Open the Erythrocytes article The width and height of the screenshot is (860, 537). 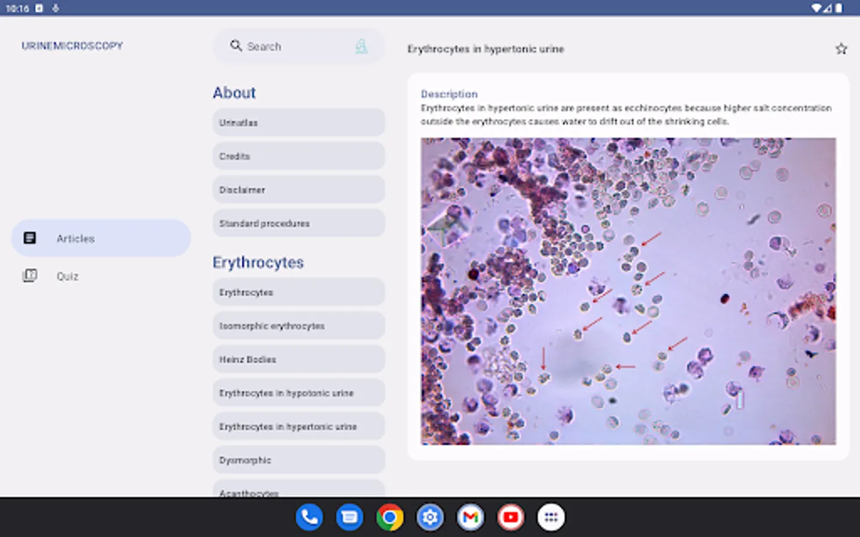[x=299, y=292]
